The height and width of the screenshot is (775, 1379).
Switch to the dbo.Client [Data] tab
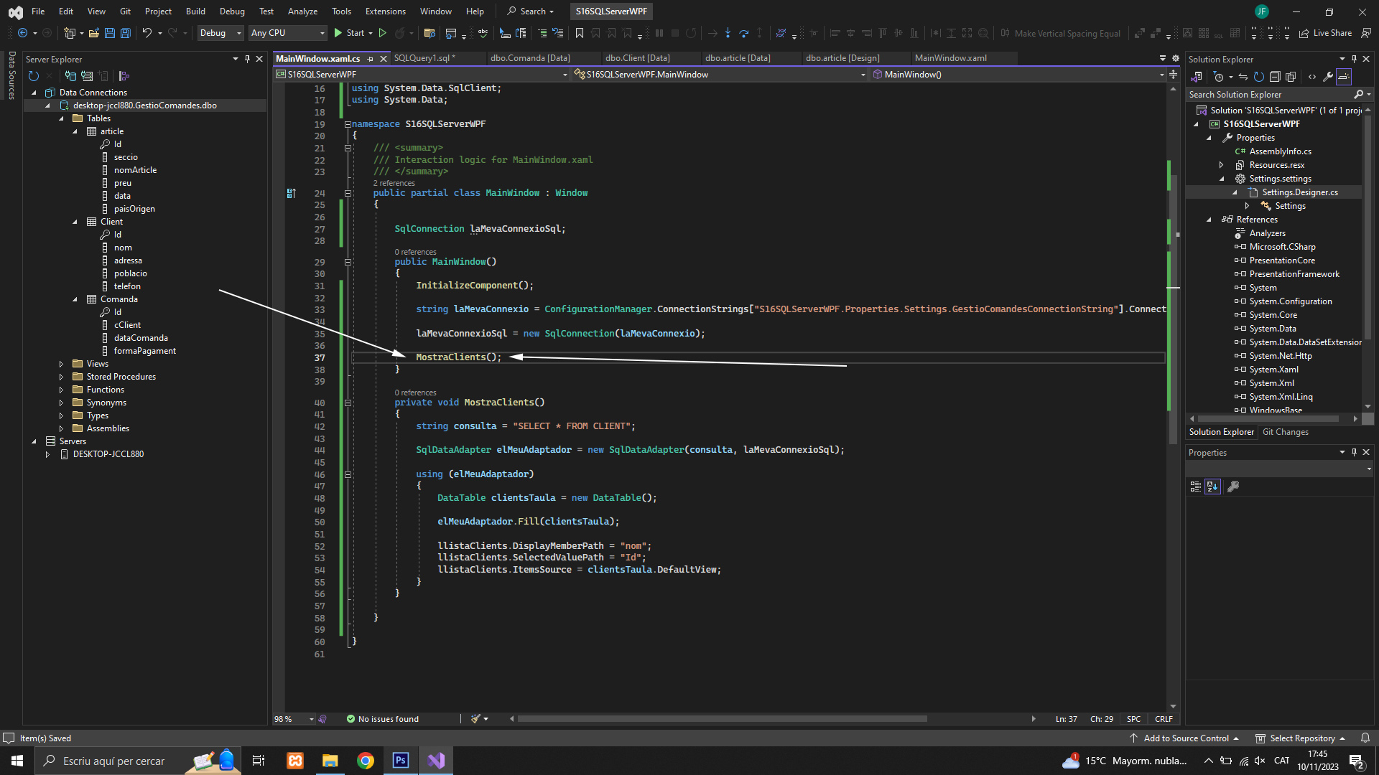click(637, 58)
